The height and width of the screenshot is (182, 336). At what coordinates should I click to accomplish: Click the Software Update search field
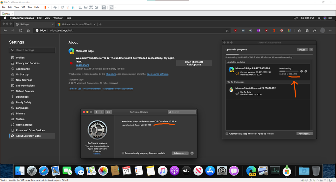pos(182,112)
